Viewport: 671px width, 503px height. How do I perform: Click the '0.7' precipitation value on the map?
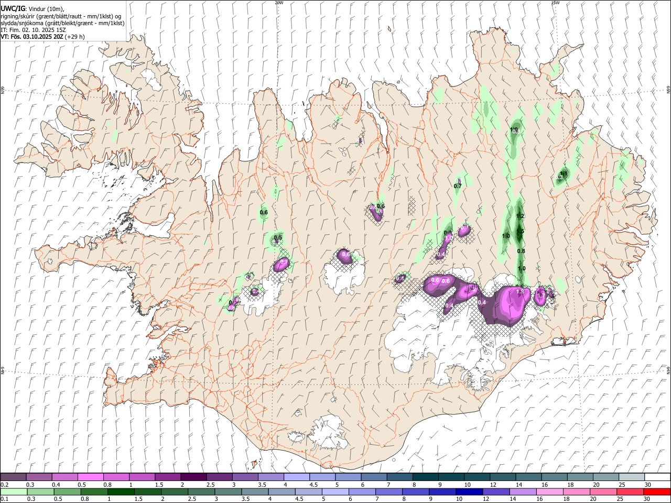point(458,186)
